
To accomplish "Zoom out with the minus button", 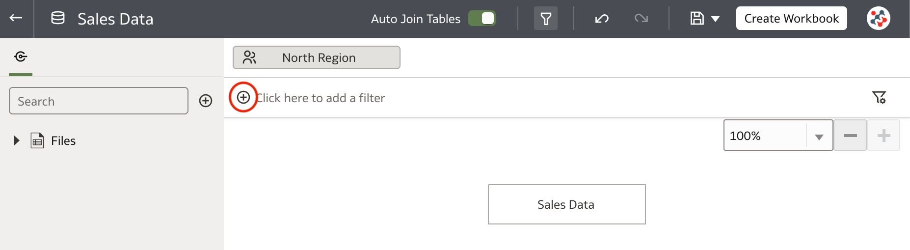I will click(850, 136).
